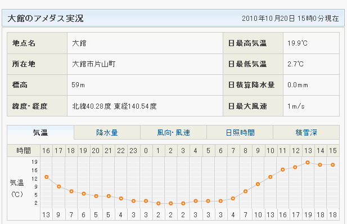Click the graph point at hour 11
Viewport: 347px width, 224px height.
pos(282,169)
